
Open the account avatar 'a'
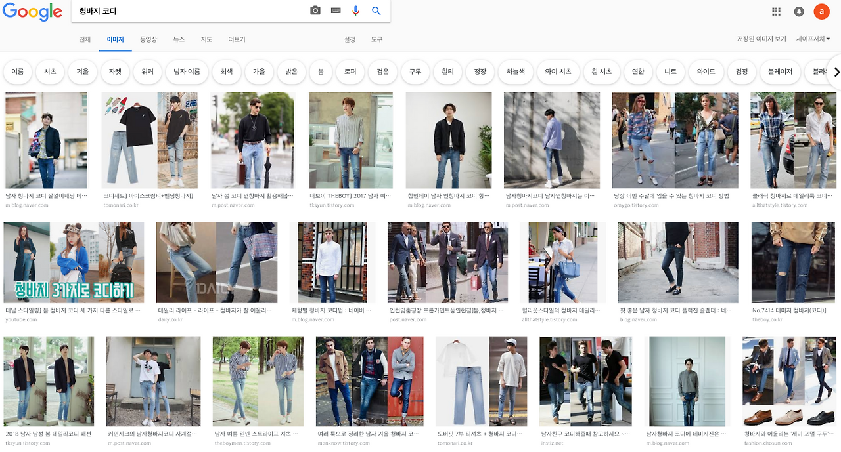821,11
